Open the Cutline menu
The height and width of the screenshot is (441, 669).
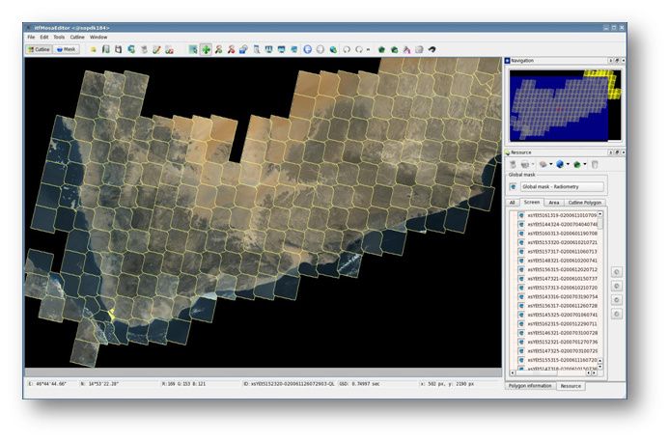(x=75, y=37)
